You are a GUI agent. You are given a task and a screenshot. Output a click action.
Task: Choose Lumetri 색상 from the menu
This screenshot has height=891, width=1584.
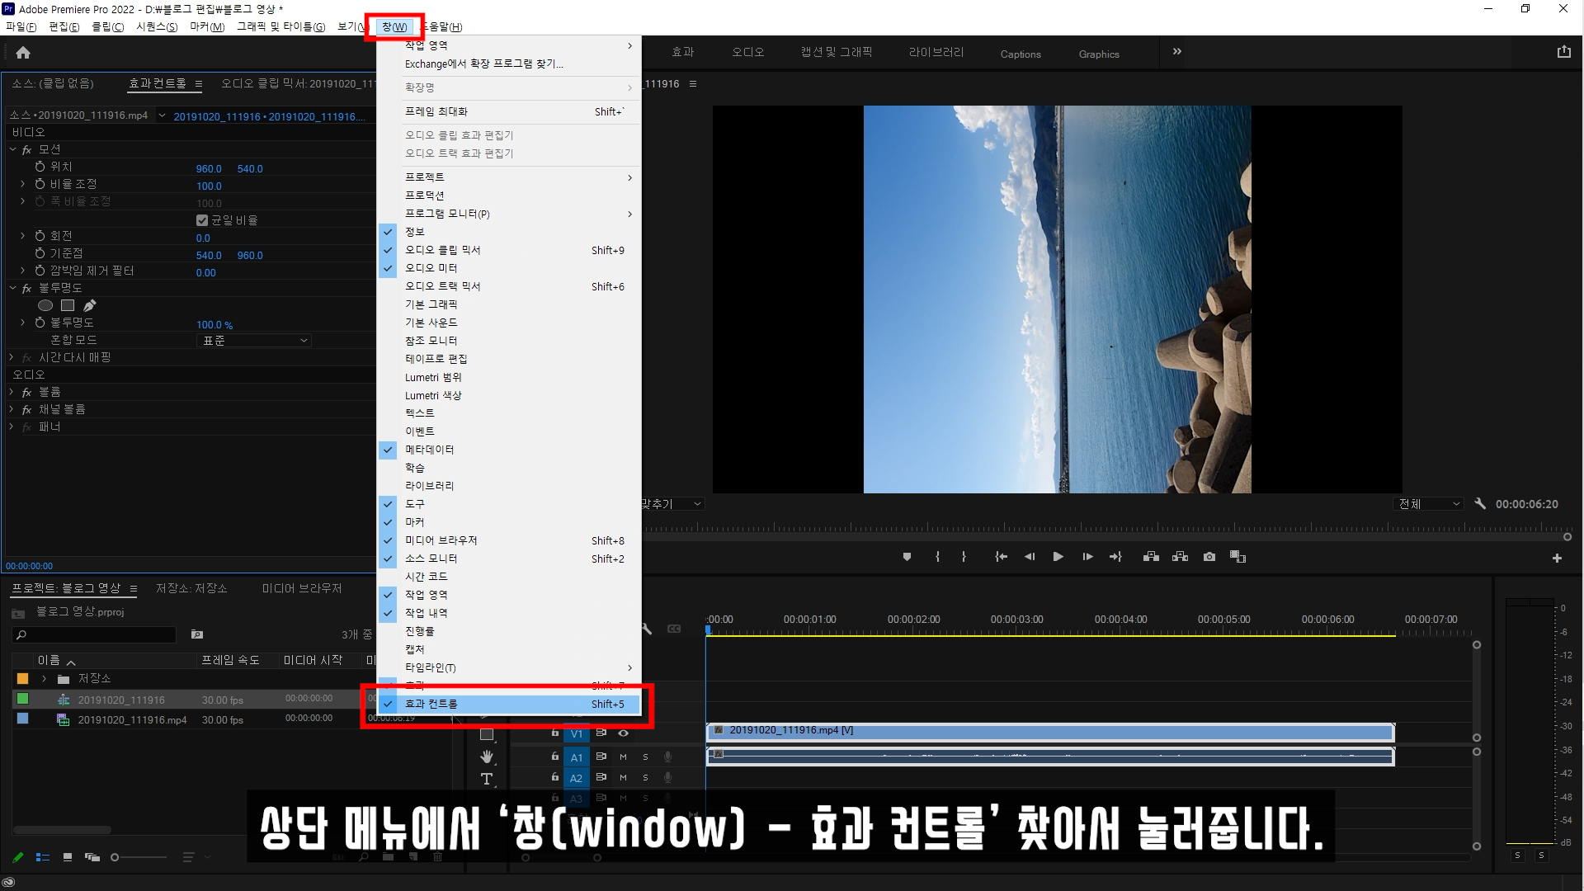pyautogui.click(x=433, y=396)
